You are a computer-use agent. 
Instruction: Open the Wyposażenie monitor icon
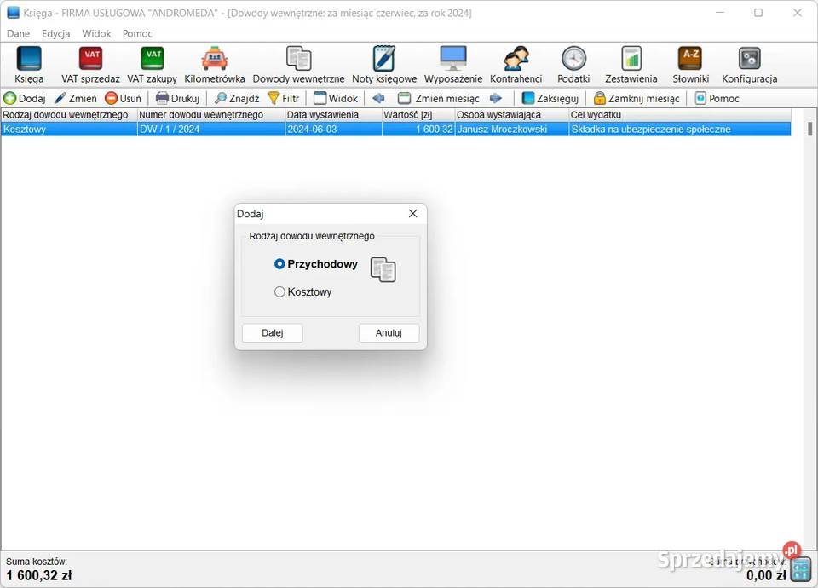pyautogui.click(x=453, y=59)
